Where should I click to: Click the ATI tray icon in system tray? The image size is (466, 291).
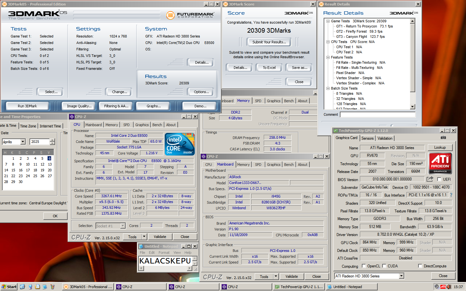[443, 287]
